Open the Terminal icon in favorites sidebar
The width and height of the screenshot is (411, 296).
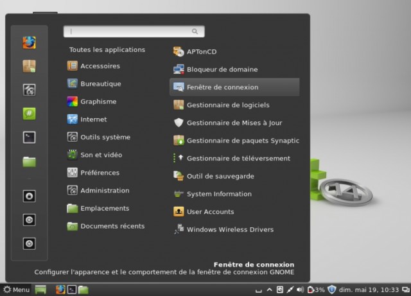pos(29,137)
